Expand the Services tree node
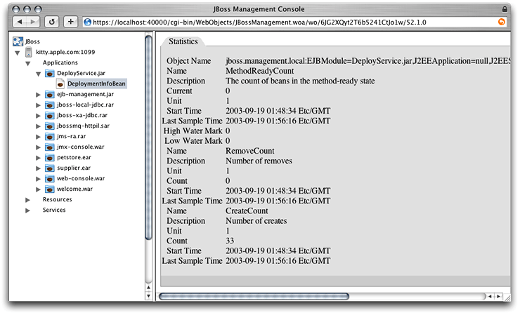Viewport: 520px width, 315px height. pyautogui.click(x=27, y=210)
